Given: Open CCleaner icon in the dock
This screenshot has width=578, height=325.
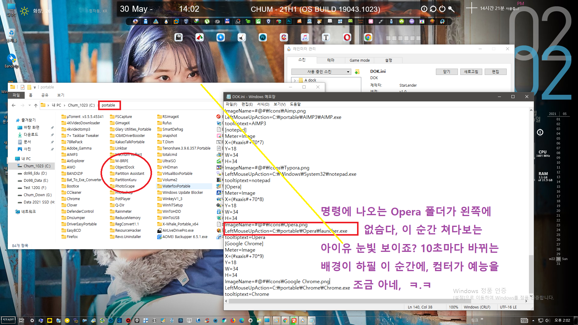Looking at the screenshot, I should click(284, 37).
